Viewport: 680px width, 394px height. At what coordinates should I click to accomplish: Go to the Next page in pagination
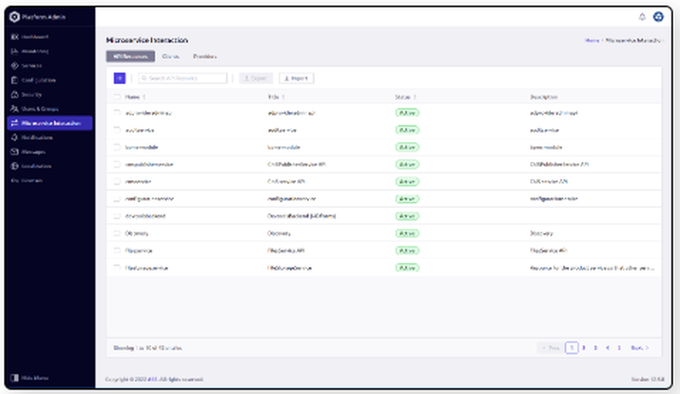pyautogui.click(x=639, y=347)
